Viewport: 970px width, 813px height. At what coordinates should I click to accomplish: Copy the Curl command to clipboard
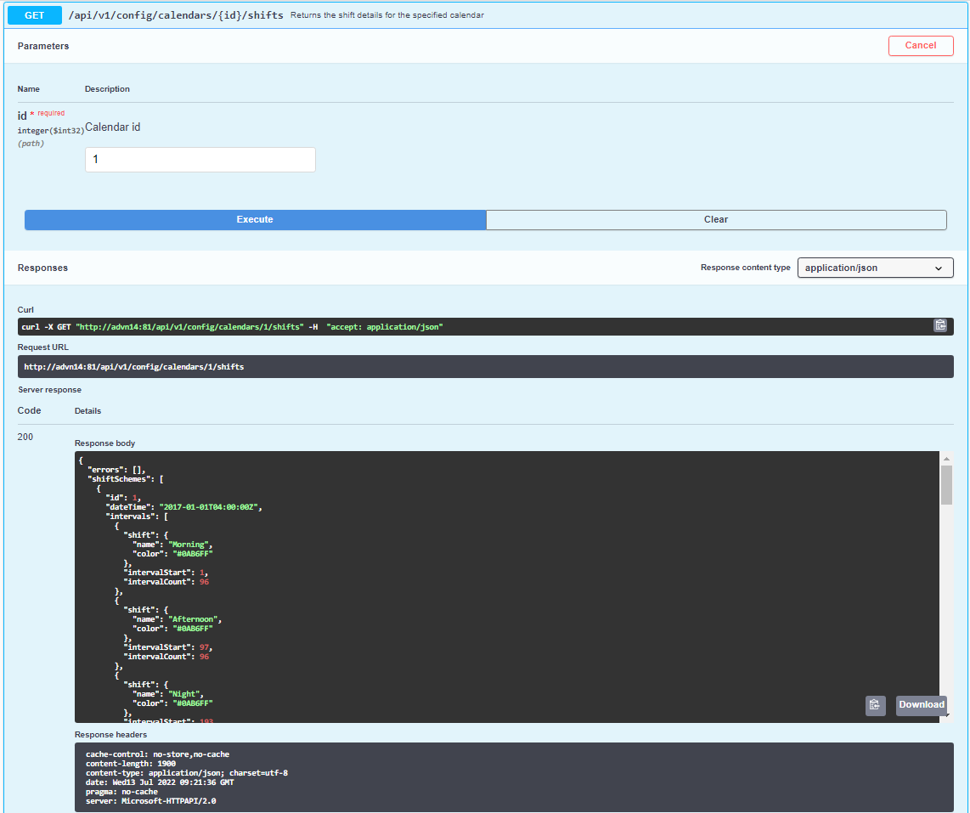(940, 325)
